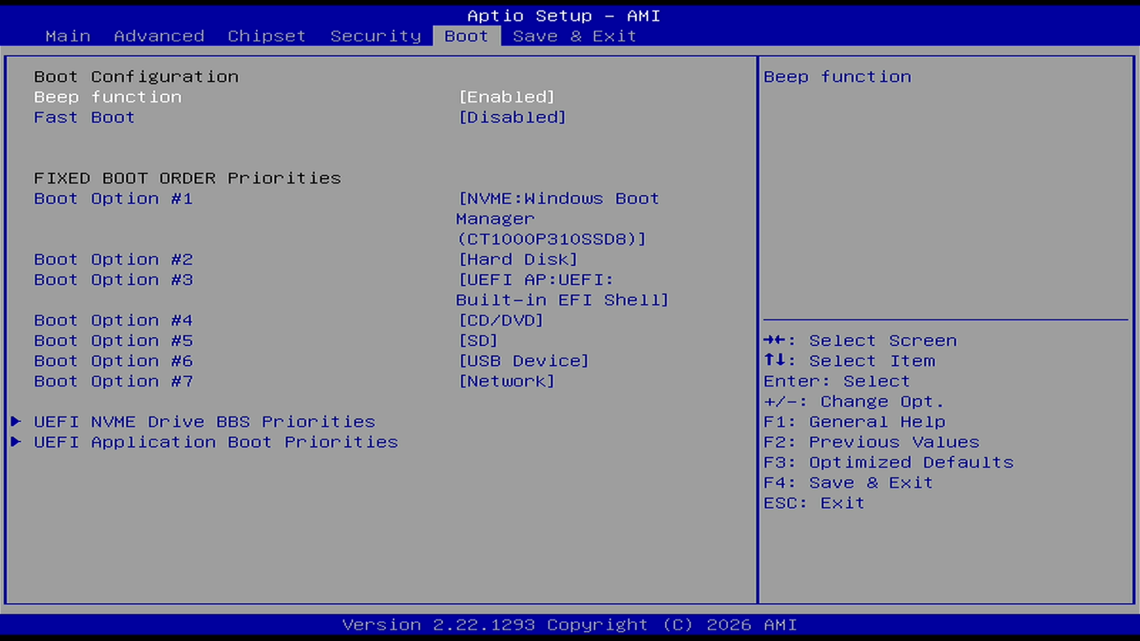
Task: Change the USB Device boot value
Action: tap(523, 362)
